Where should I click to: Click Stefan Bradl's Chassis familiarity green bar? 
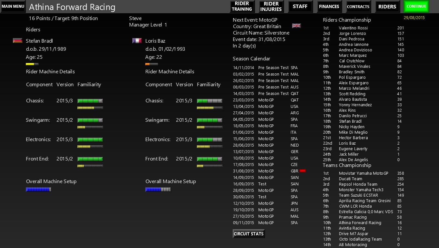tap(90, 101)
